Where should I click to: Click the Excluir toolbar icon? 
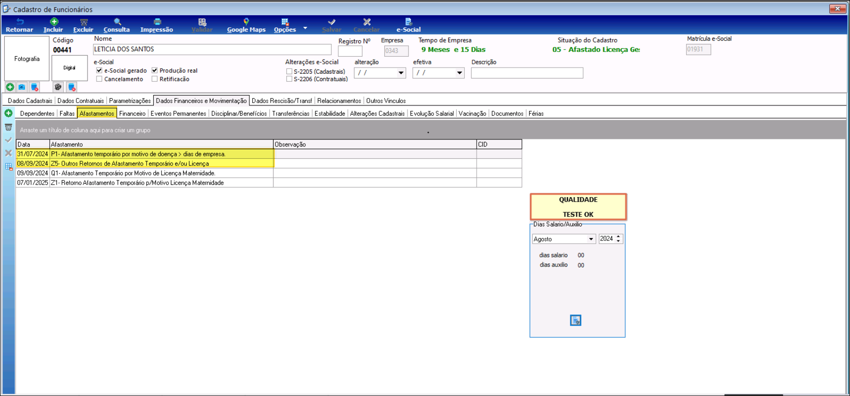pyautogui.click(x=84, y=22)
